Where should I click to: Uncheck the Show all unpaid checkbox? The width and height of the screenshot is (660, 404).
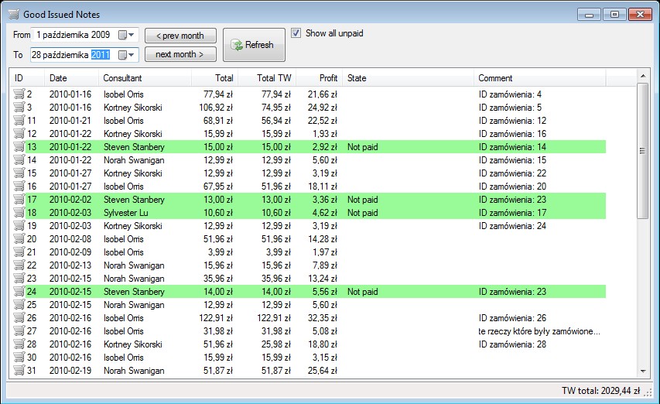click(x=296, y=33)
